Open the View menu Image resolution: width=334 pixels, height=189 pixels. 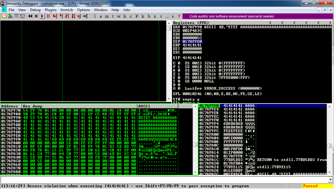click(x=22, y=10)
